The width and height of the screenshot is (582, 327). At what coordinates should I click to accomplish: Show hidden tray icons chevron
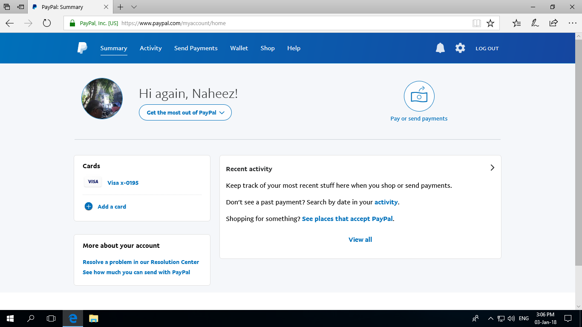tap(490, 318)
